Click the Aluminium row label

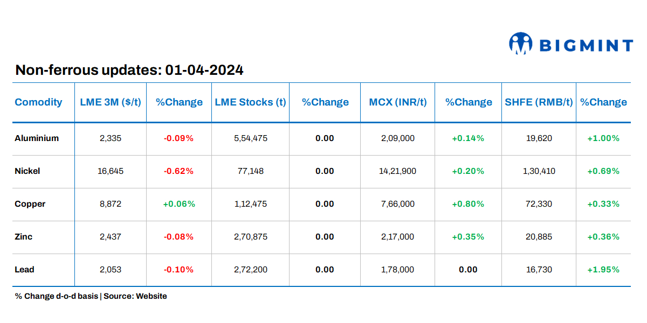click(37, 138)
